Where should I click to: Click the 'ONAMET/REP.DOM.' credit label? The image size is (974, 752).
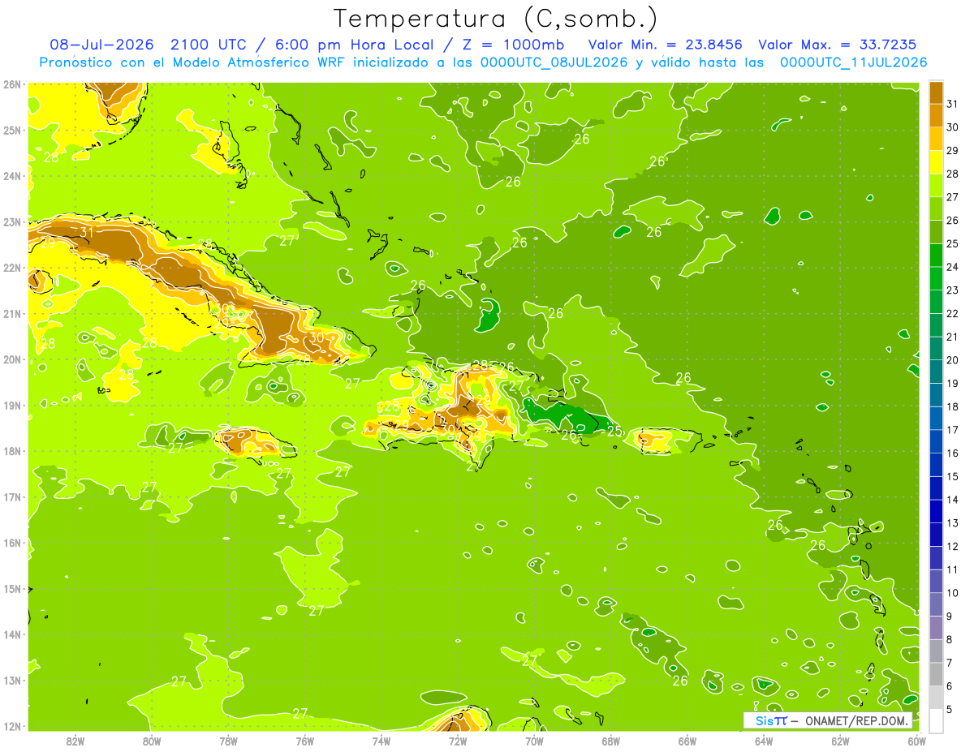coord(855,720)
